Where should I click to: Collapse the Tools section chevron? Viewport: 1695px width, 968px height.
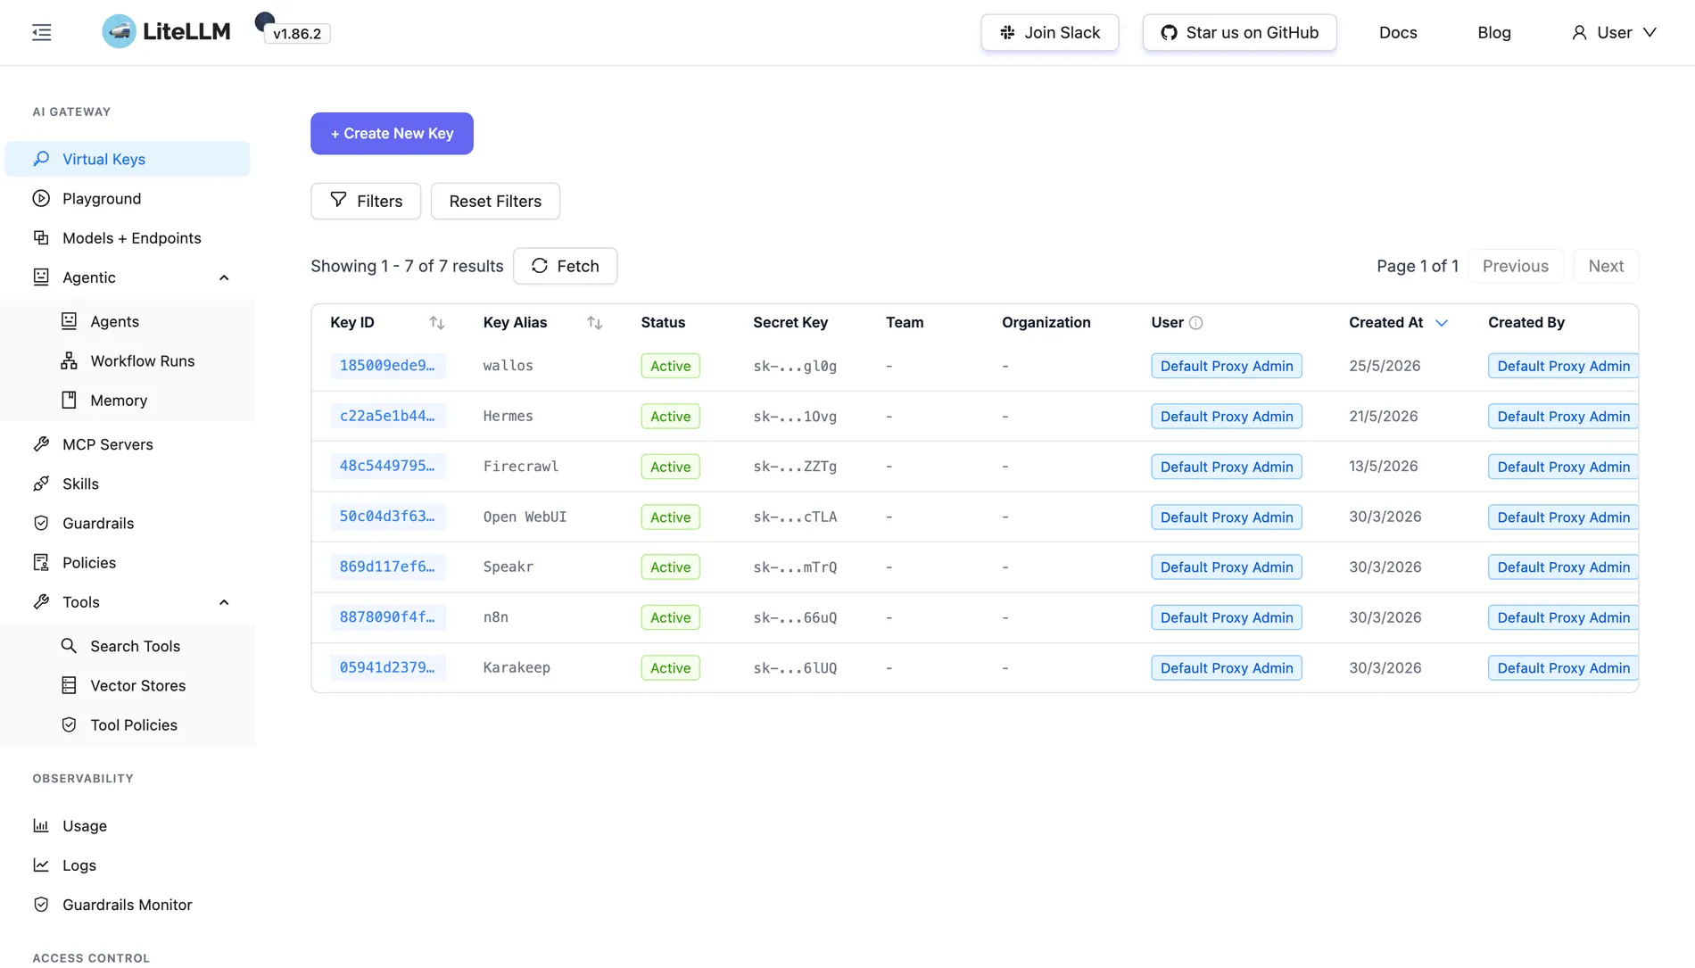224,602
